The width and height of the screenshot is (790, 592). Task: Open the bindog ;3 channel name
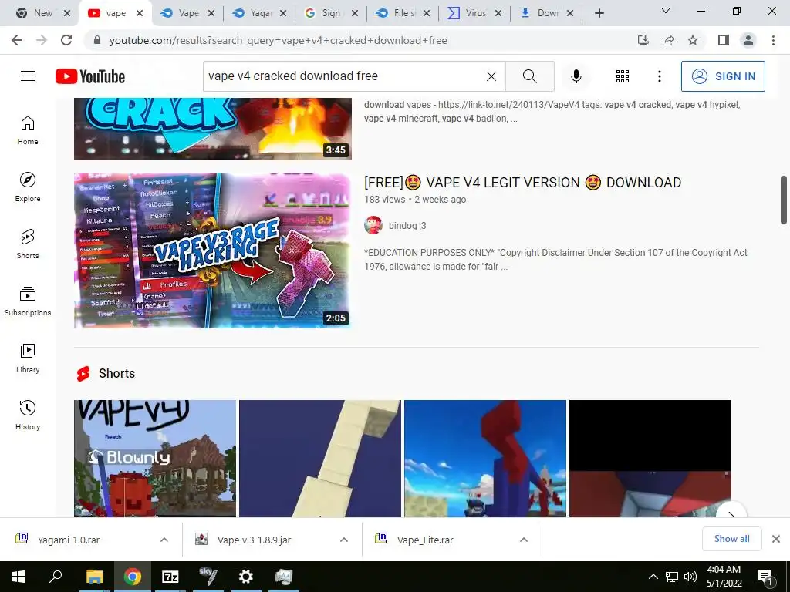407,226
